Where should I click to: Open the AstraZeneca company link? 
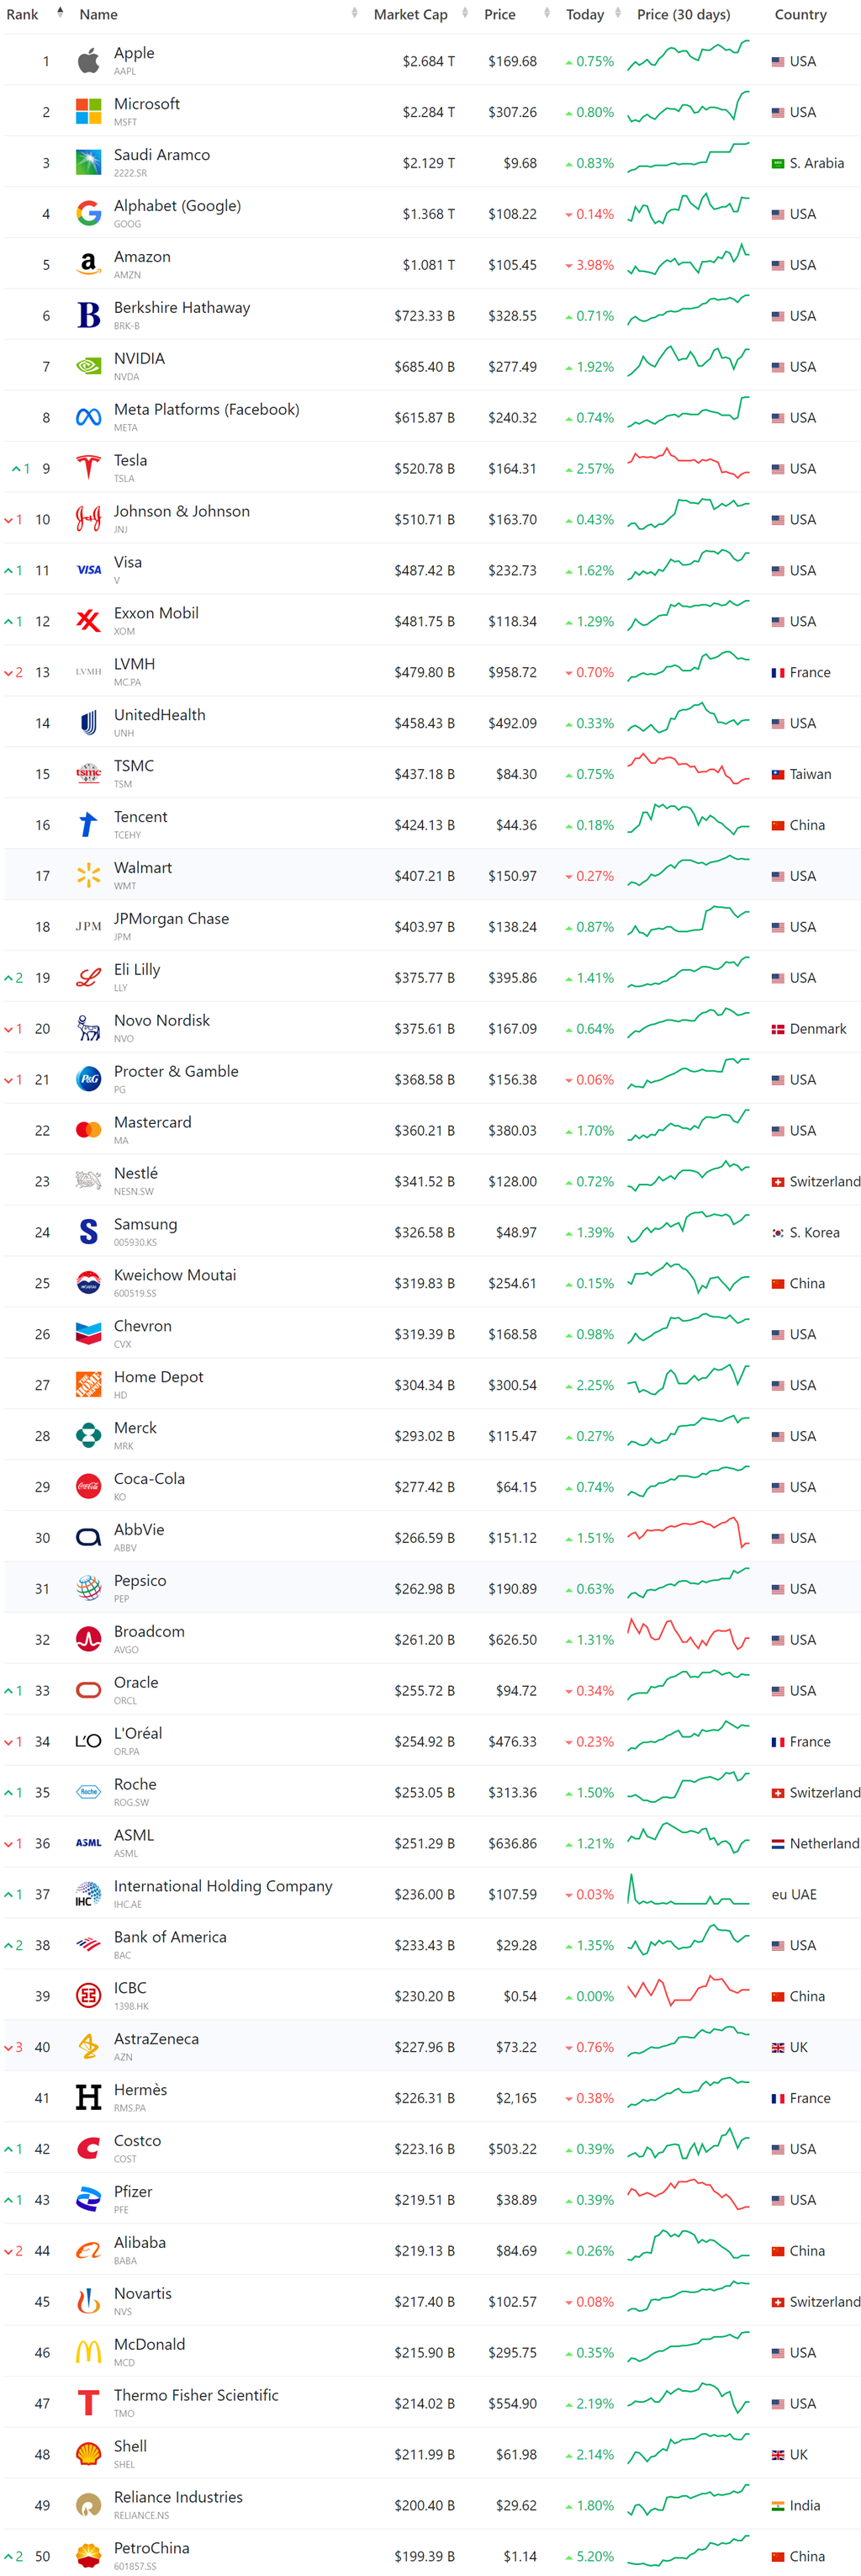pyautogui.click(x=156, y=2039)
